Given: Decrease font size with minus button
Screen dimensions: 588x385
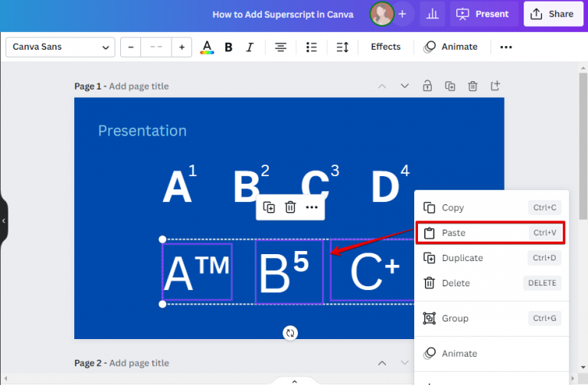Looking at the screenshot, I should point(131,47).
